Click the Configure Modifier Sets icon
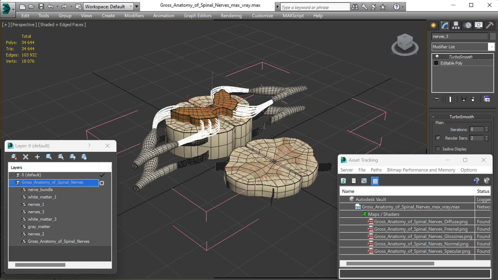This screenshot has width=498, height=280. coord(487,99)
